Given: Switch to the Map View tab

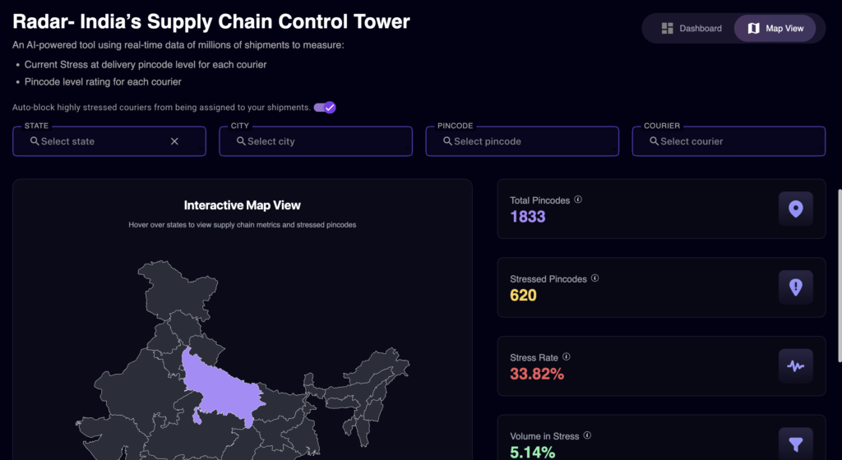Looking at the screenshot, I should [775, 29].
